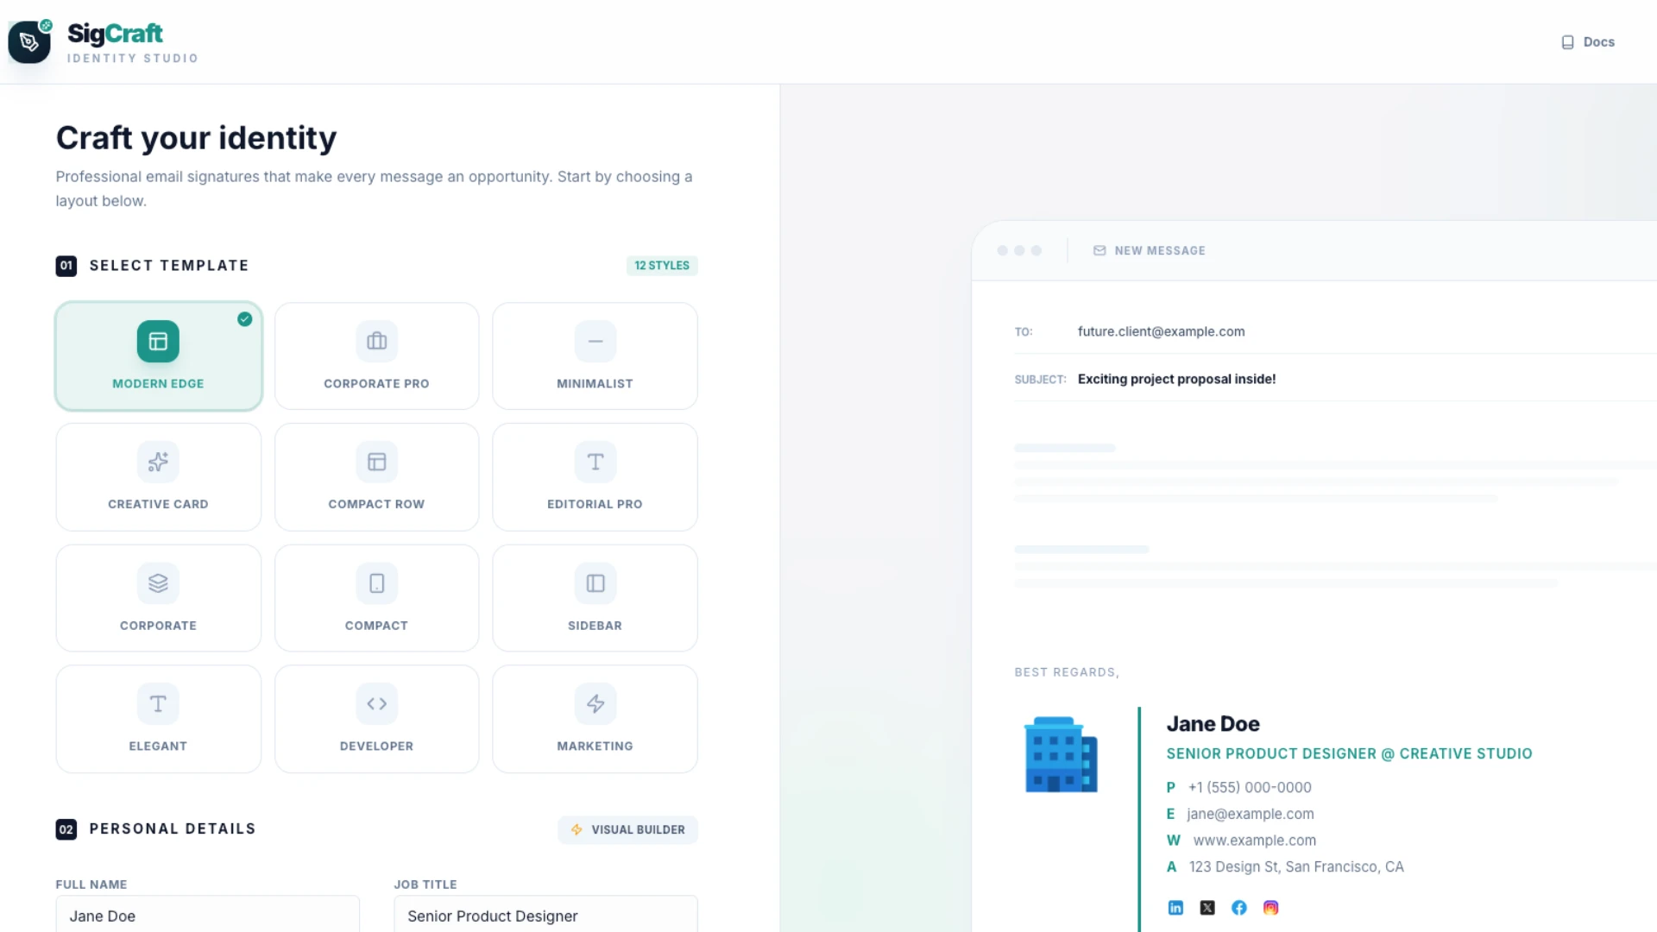The image size is (1657, 932).
Task: Click the 'Elegant' template label
Action: tap(158, 746)
